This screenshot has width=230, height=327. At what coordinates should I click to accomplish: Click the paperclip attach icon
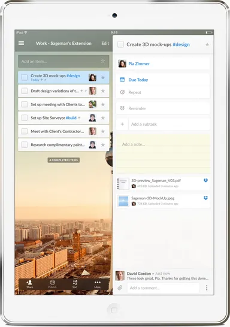tap(120, 288)
